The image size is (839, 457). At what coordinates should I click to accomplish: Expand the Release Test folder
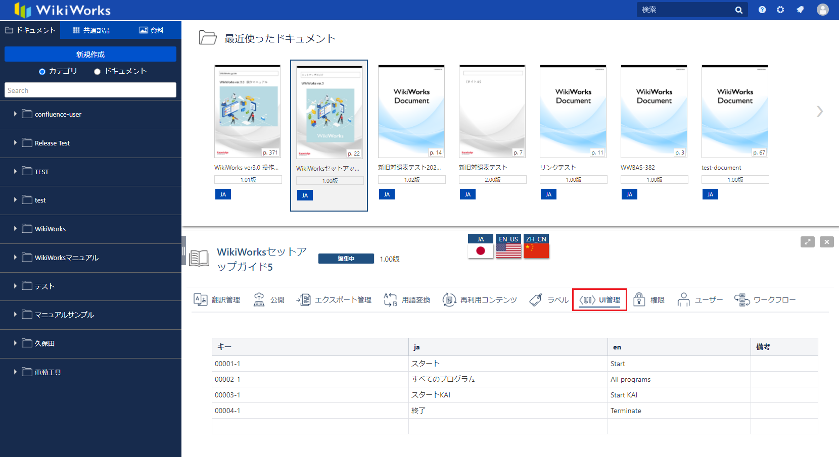15,143
